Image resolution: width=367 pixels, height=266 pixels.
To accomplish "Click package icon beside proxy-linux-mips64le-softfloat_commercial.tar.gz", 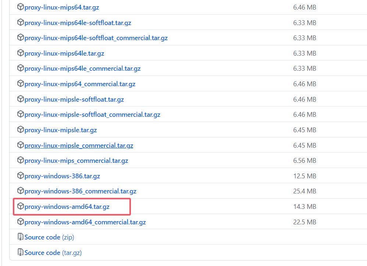I will (x=21, y=38).
